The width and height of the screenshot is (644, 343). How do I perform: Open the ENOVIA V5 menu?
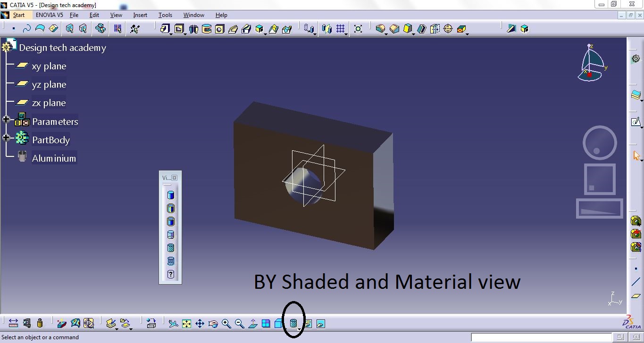pos(50,15)
